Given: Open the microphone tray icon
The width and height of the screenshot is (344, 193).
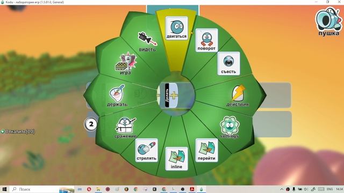Looking at the screenshot, I should point(294,189).
